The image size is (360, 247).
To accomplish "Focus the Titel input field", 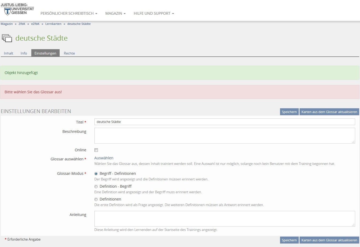I will pos(225,122).
